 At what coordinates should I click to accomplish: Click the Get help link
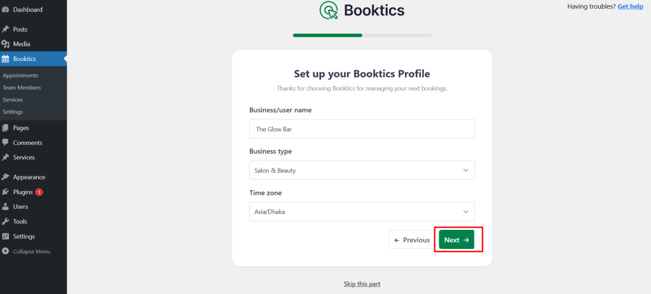point(630,6)
